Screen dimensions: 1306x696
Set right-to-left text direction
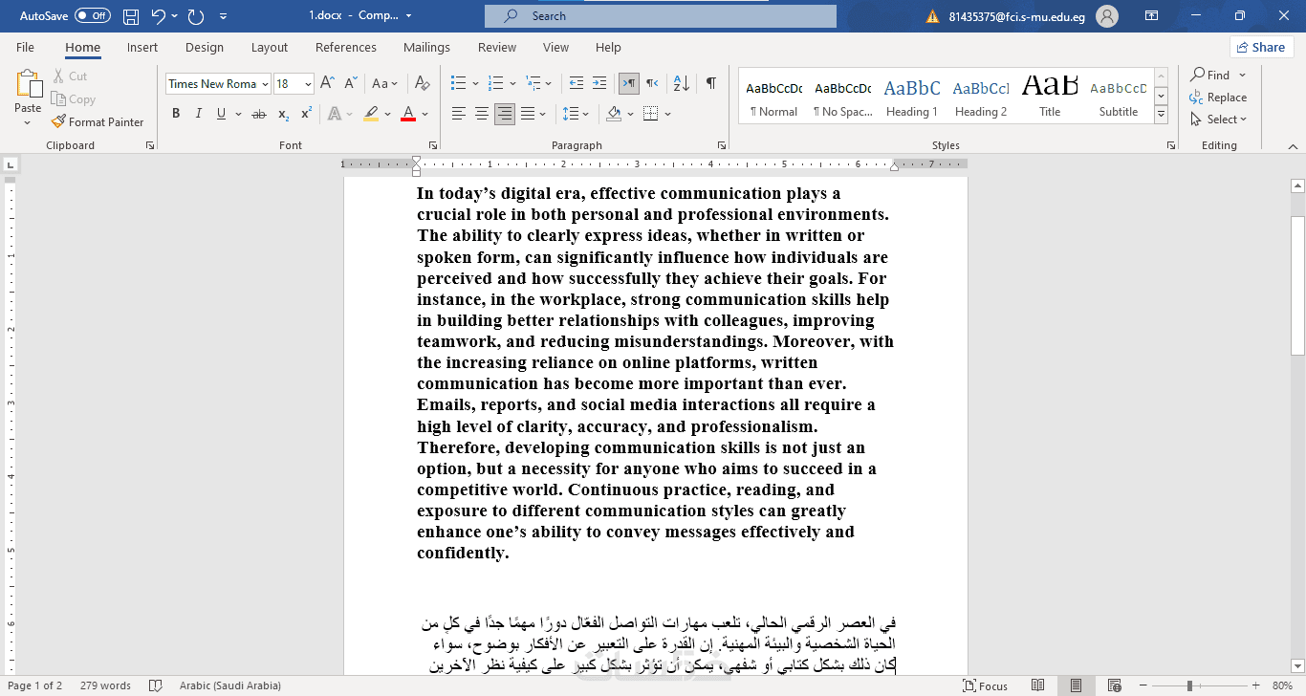(652, 84)
